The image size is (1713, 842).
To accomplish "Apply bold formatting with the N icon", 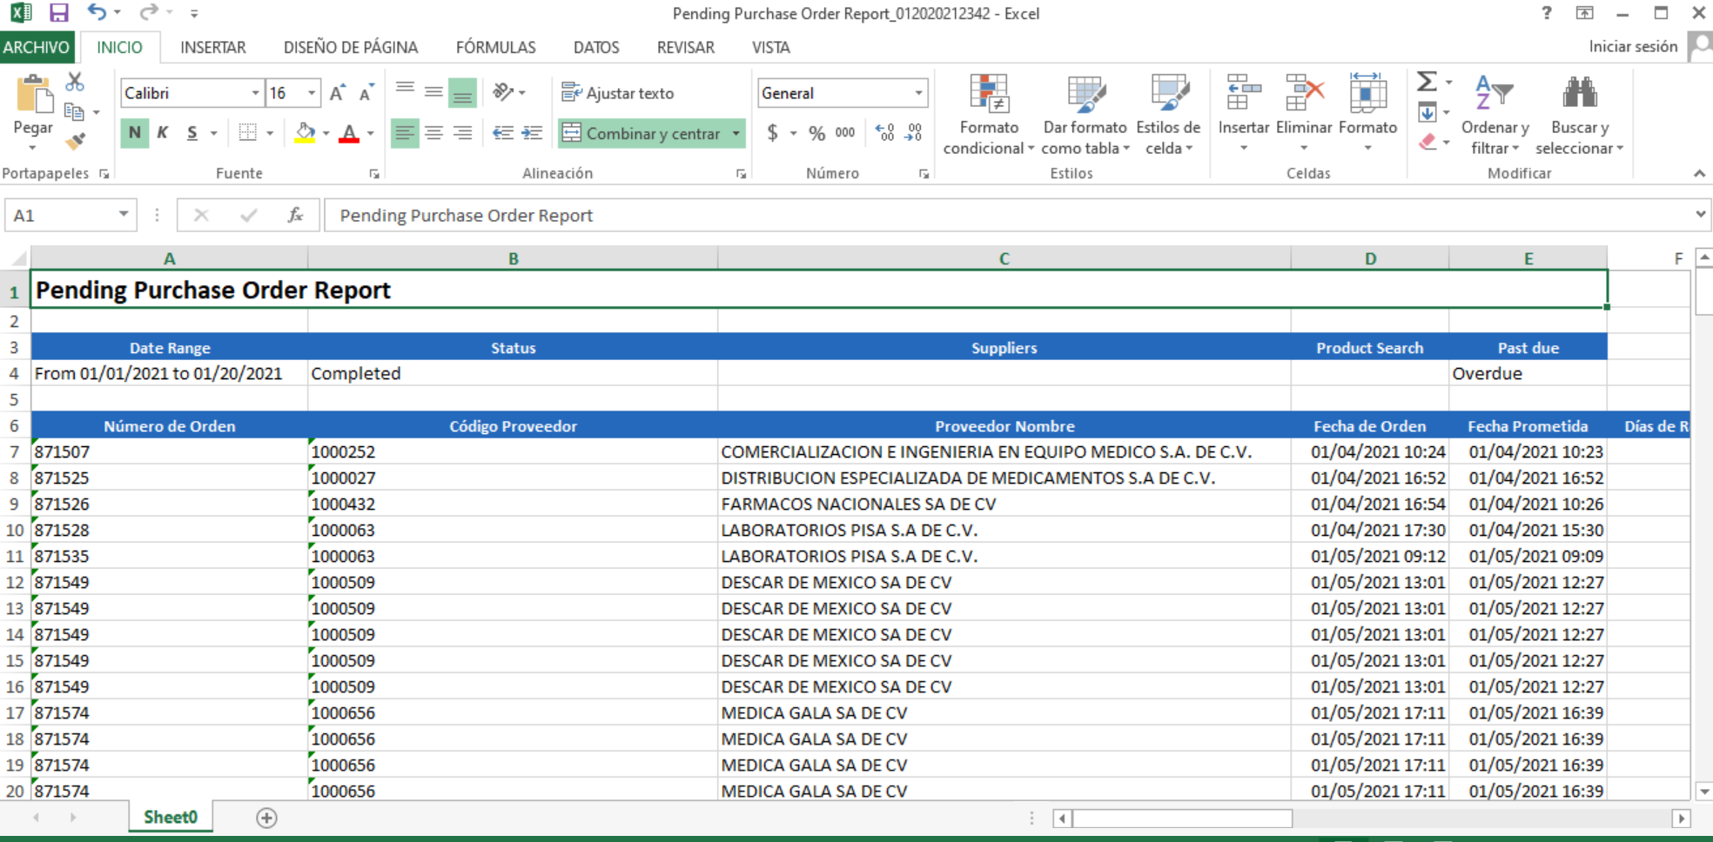I will pyautogui.click(x=135, y=133).
